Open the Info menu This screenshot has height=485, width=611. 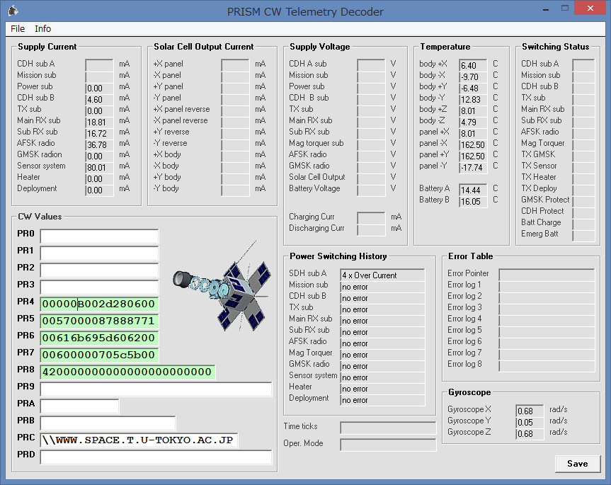[42, 29]
